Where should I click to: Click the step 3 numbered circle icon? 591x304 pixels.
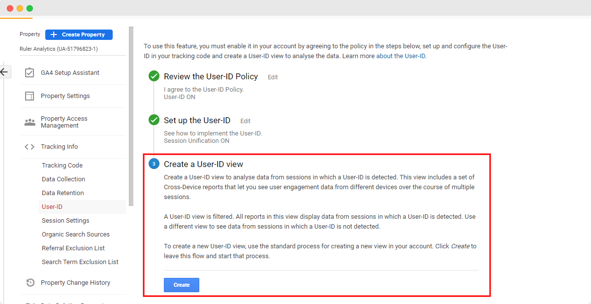pyautogui.click(x=154, y=164)
